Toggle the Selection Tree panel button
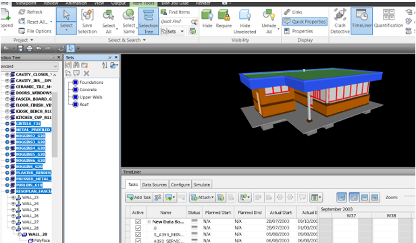The width and height of the screenshot is (416, 243). [148, 21]
